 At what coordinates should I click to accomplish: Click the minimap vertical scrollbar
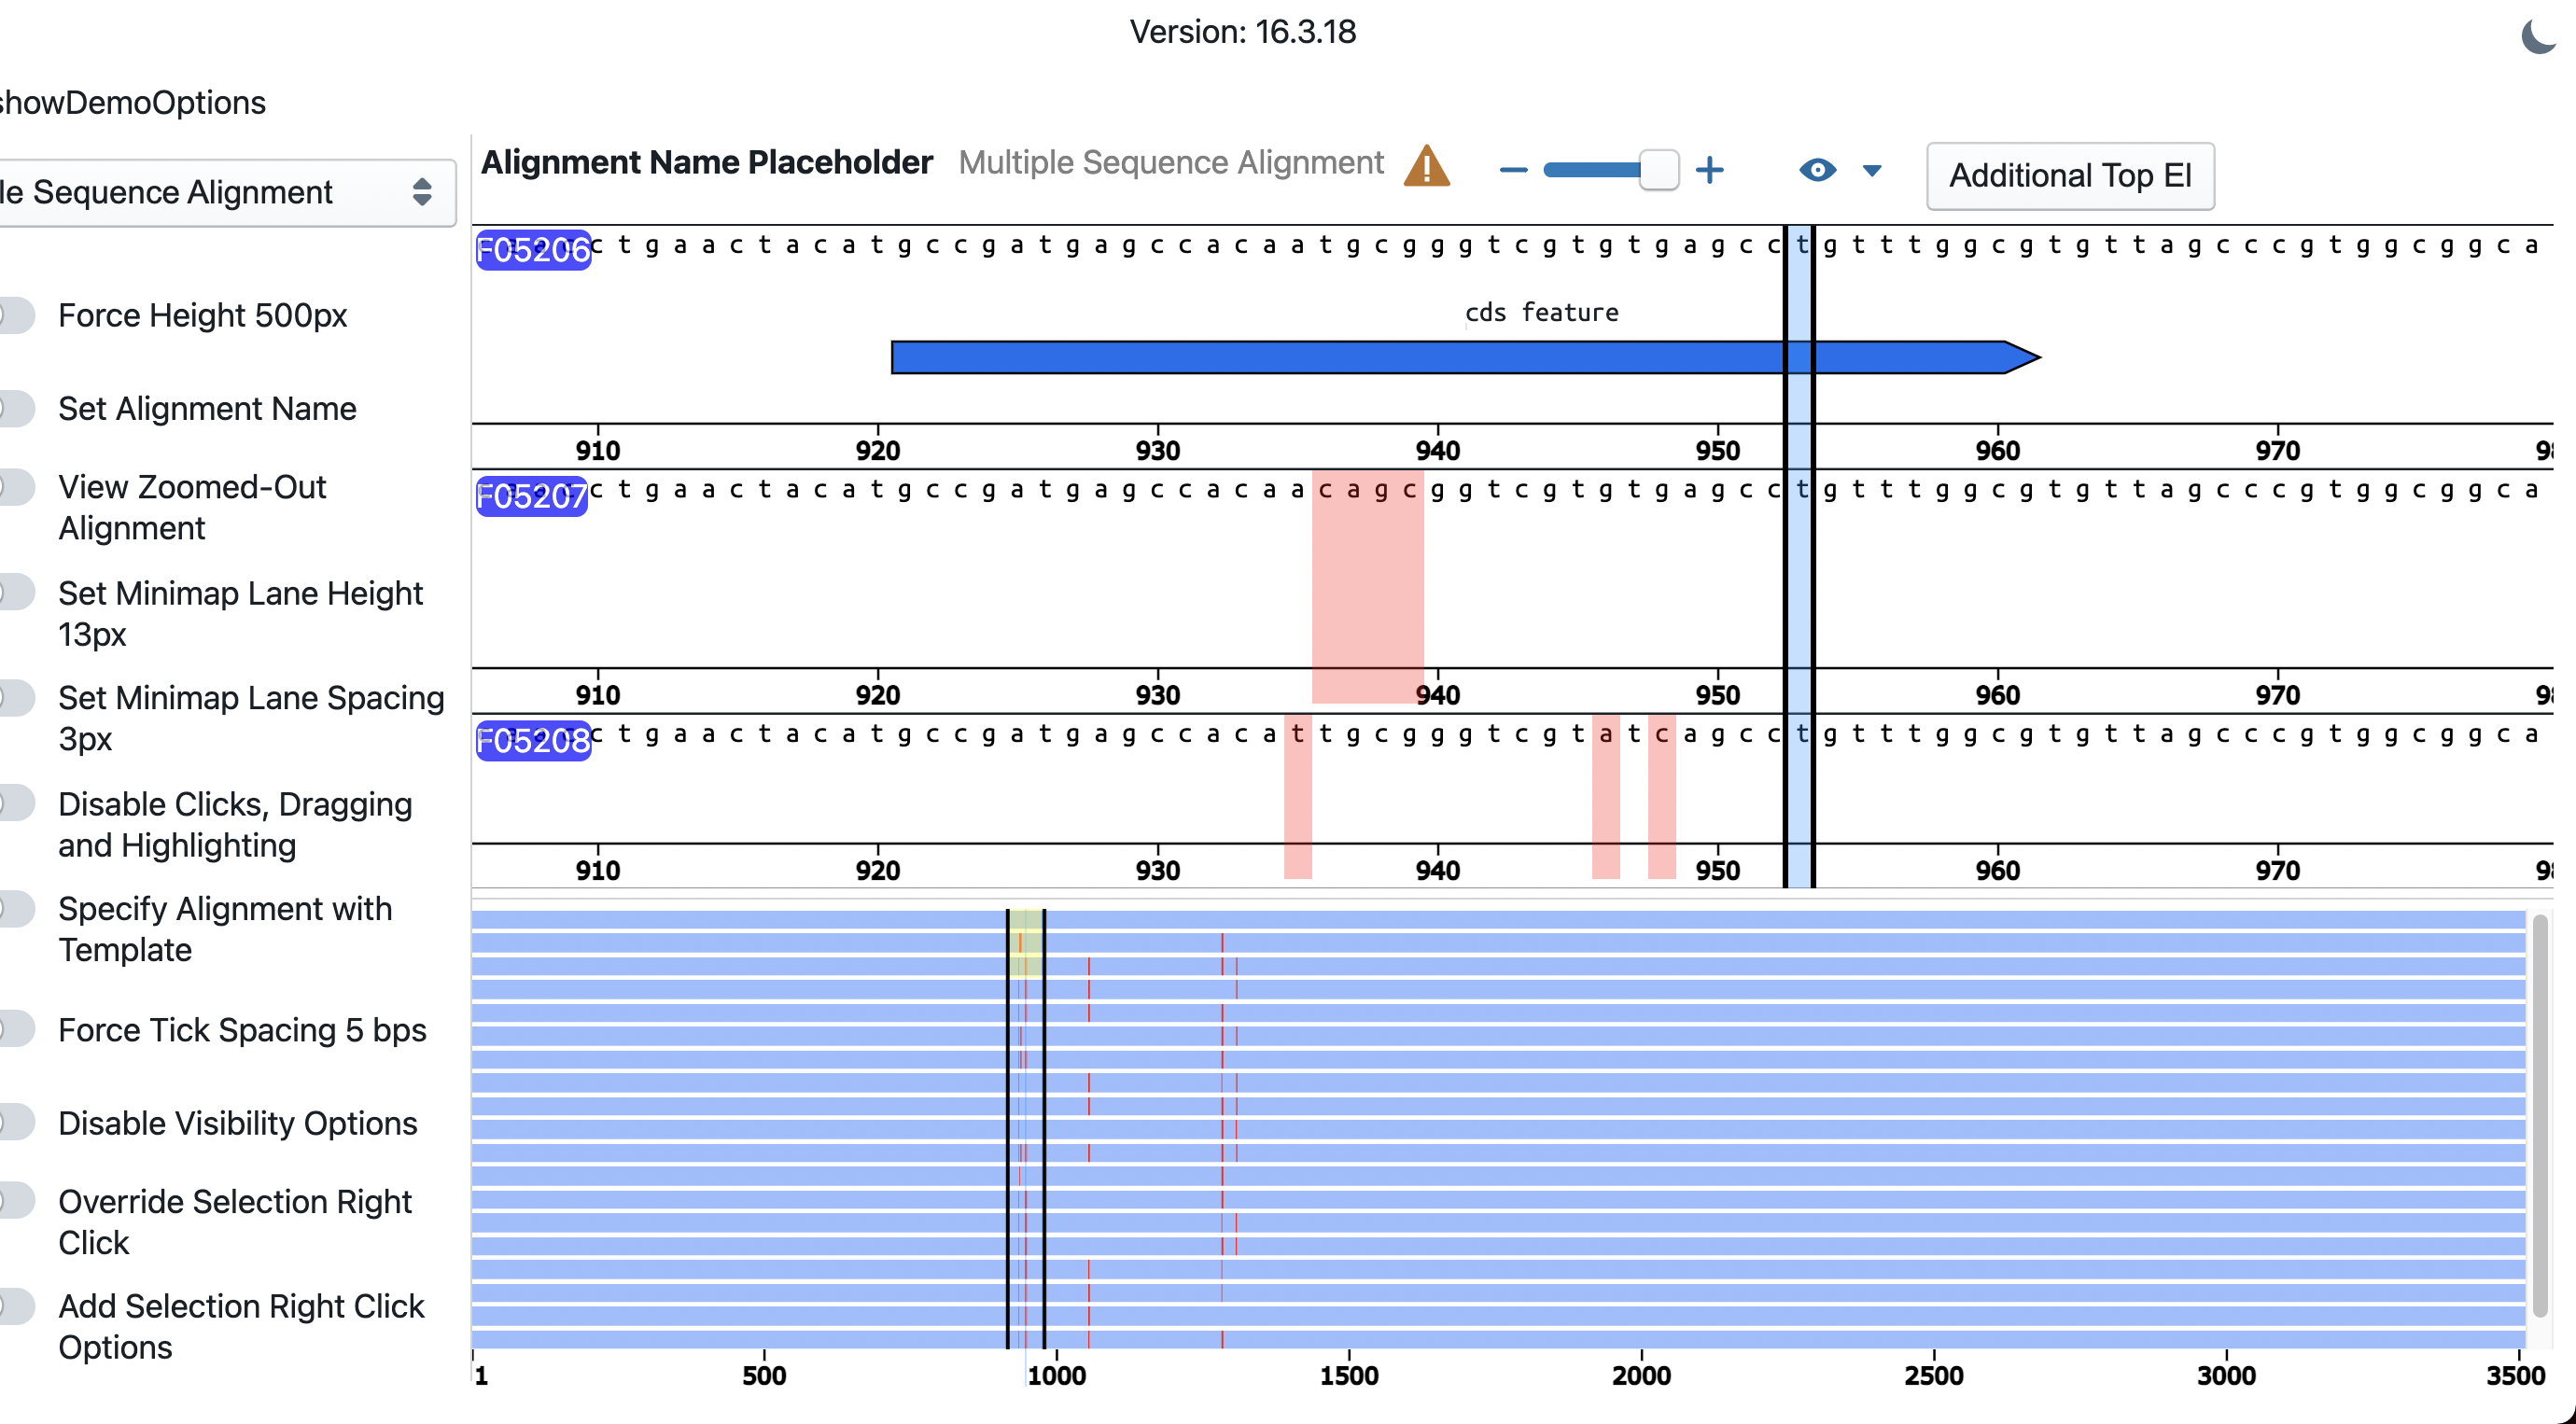click(x=2540, y=1115)
